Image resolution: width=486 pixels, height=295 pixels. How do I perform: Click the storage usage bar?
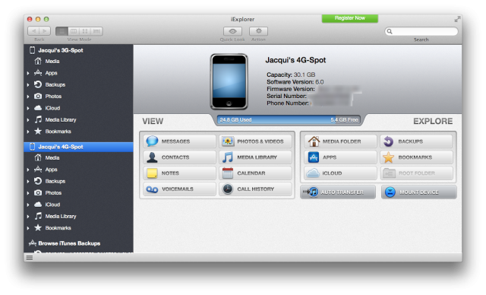click(x=289, y=119)
